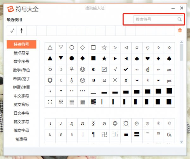
Task: Show the 韩文字符 category
Action: coord(22,122)
